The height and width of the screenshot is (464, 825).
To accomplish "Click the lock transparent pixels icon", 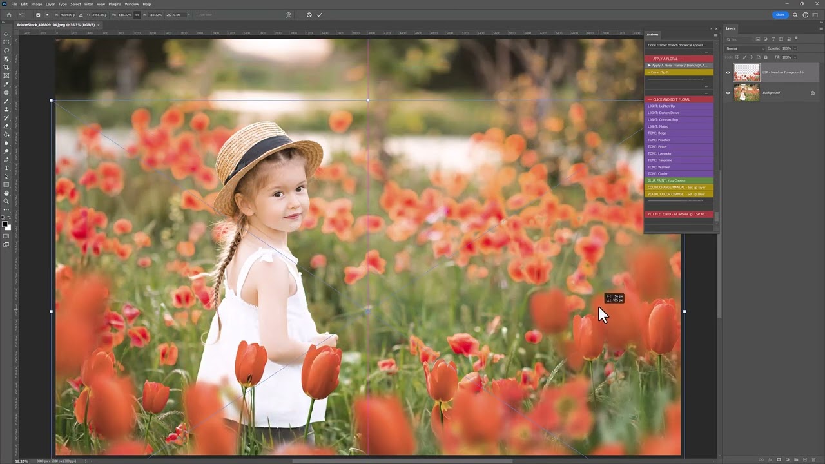I will 737,57.
